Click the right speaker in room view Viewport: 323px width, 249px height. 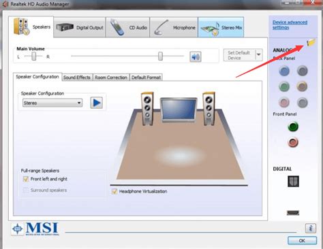[x=209, y=109]
